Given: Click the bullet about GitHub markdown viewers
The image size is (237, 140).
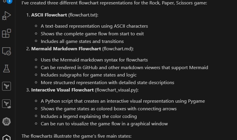Looking at the screenshot, I should 124,68.
